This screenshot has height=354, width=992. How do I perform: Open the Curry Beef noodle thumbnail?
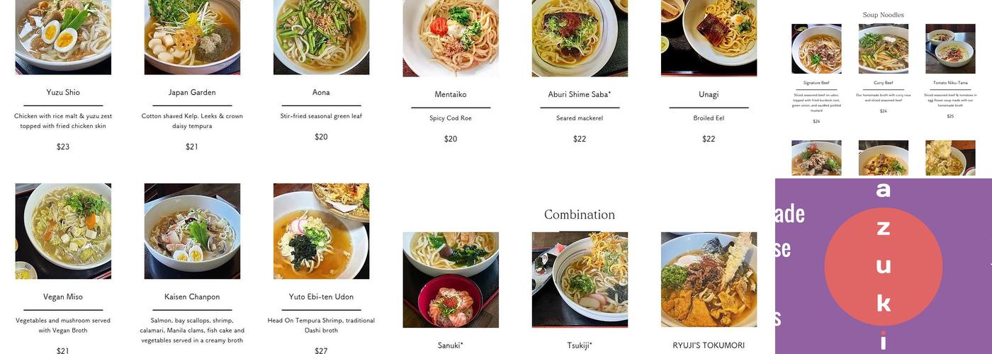tap(884, 49)
